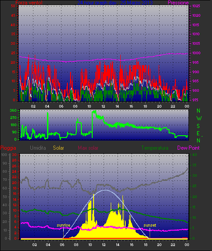Image resolution: width=212 pixels, height=251 pixels.
Task: Click pressure axis value 985
Action: [196, 81]
